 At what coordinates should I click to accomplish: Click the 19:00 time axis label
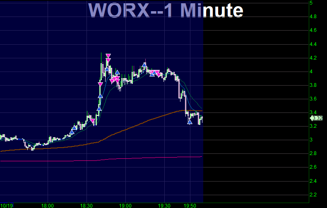point(125,206)
